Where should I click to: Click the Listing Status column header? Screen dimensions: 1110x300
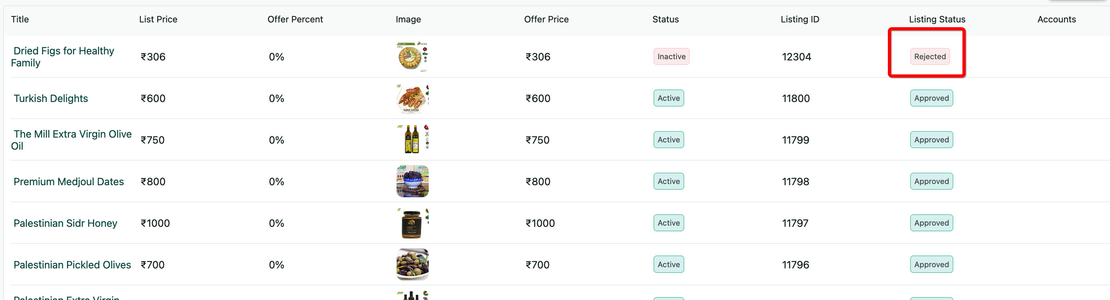tap(937, 19)
